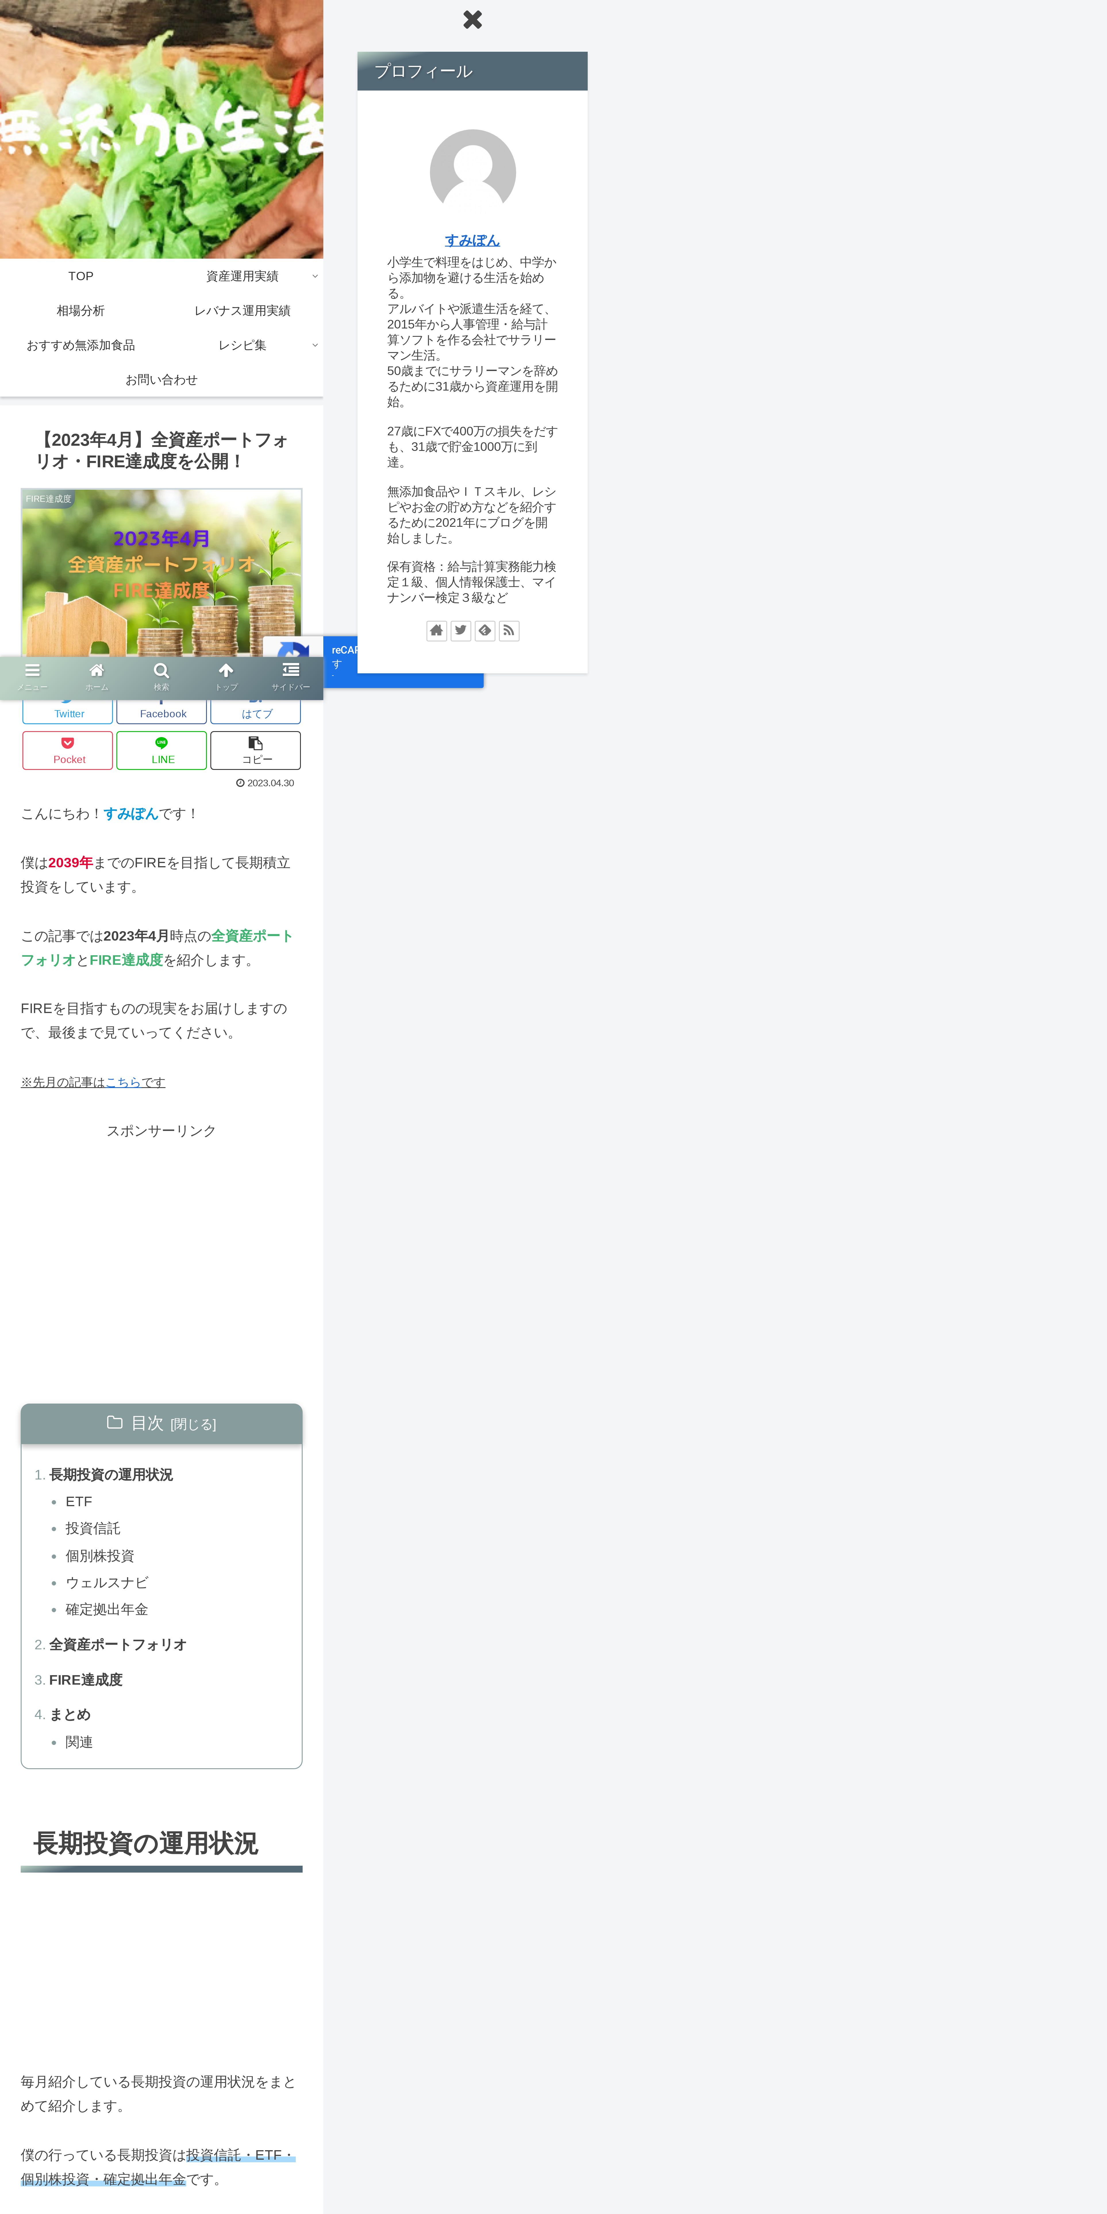Click the RSS feed icon in profile
The image size is (1107, 2214).
pos(509,631)
